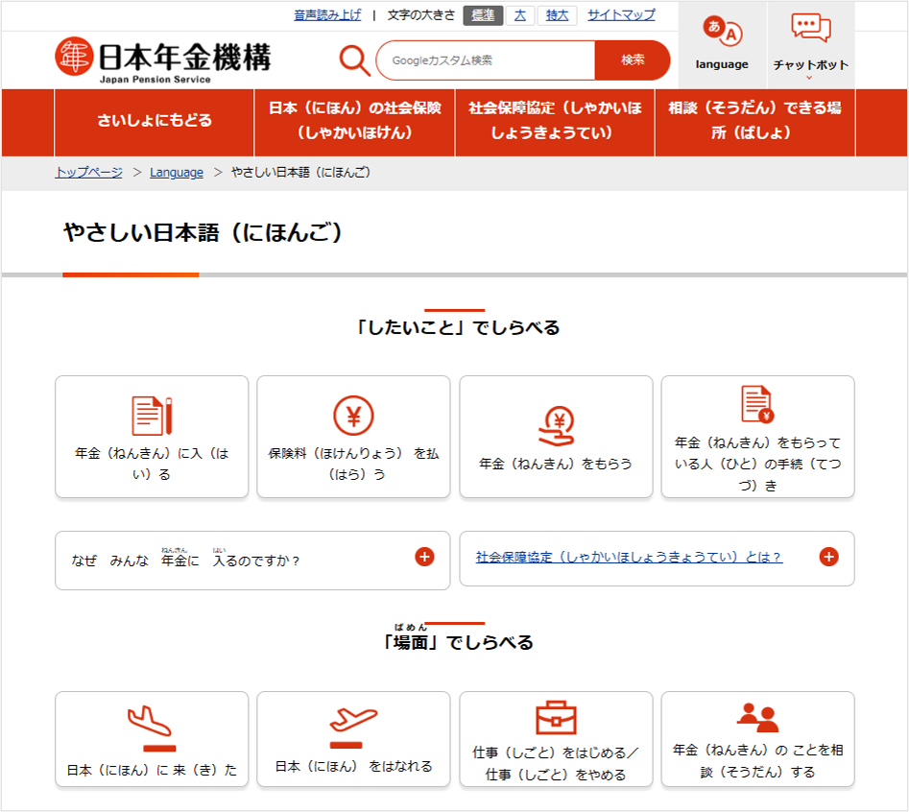Switch text size to 大
909x812 pixels.
tap(519, 15)
